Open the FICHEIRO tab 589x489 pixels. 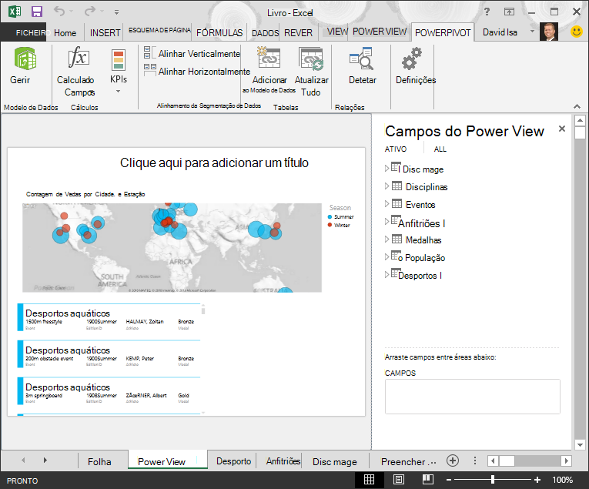click(x=23, y=32)
